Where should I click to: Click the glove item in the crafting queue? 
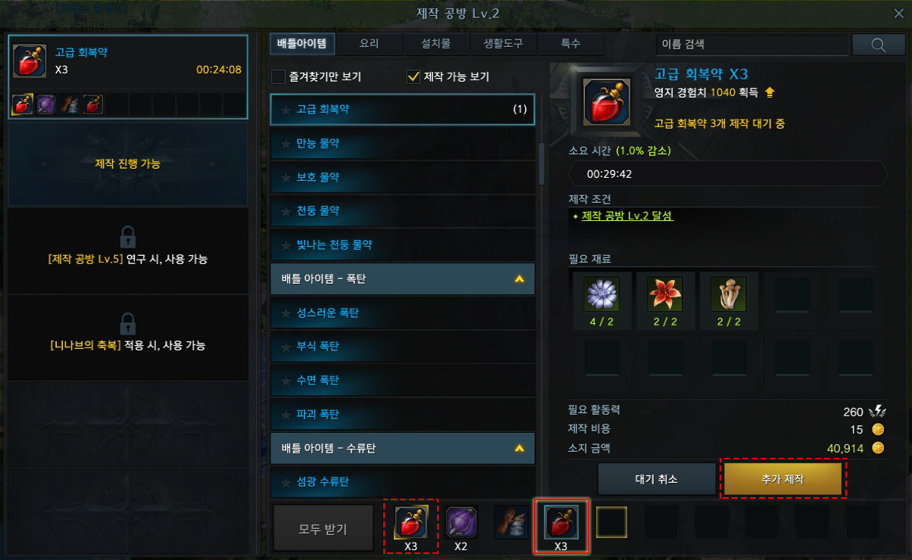(511, 522)
